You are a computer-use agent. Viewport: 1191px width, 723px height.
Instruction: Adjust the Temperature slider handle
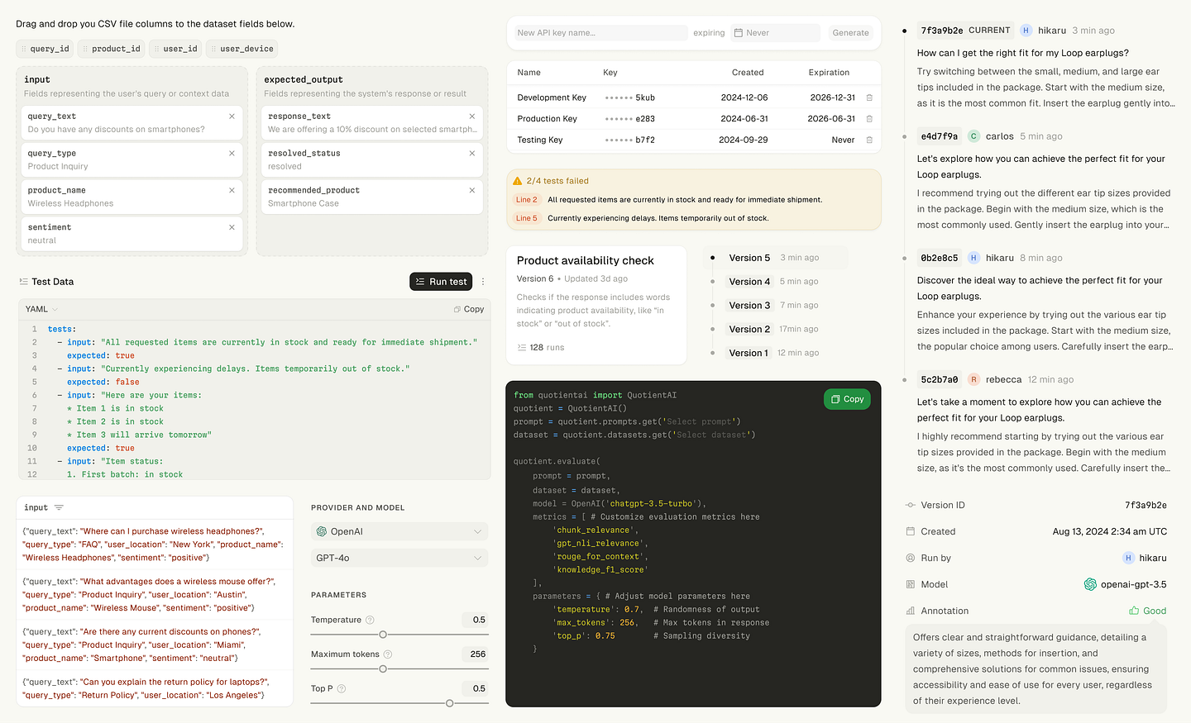[383, 635]
